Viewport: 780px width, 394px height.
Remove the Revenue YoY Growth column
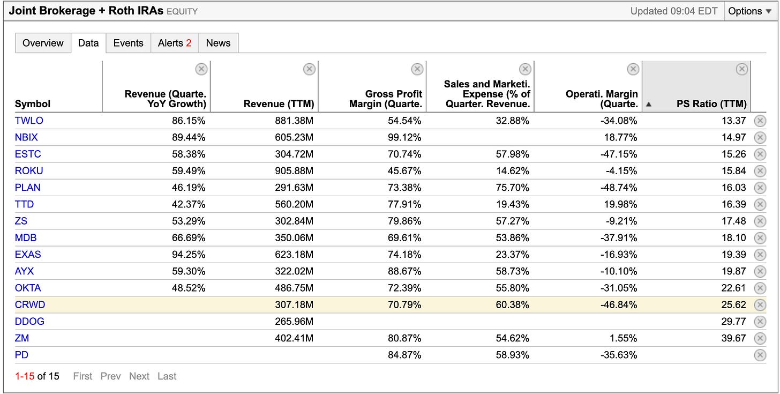pyautogui.click(x=201, y=69)
